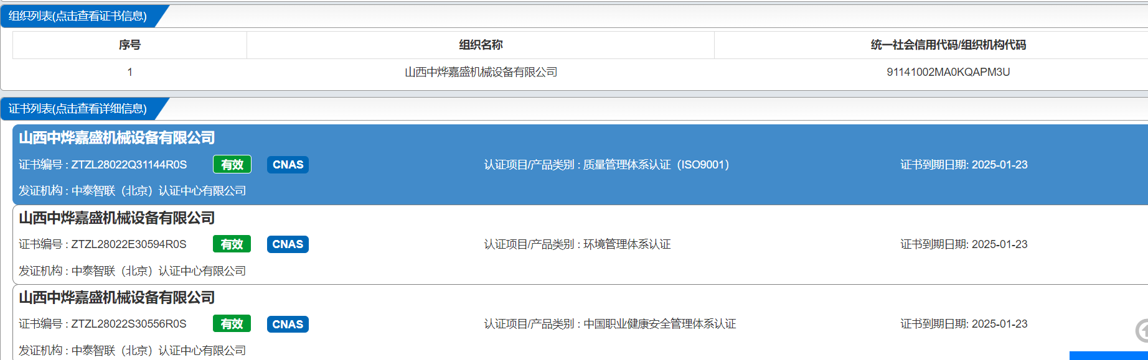
Task: Open the environmental certificate card company title
Action: point(117,218)
